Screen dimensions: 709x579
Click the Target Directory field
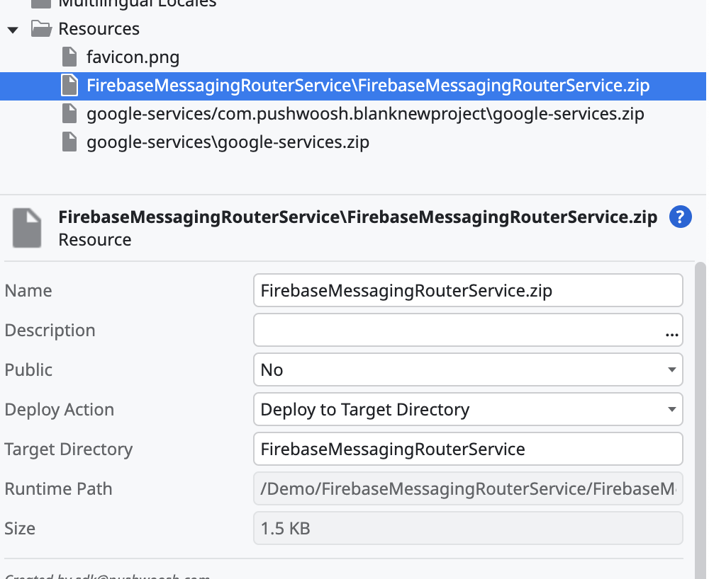(467, 449)
